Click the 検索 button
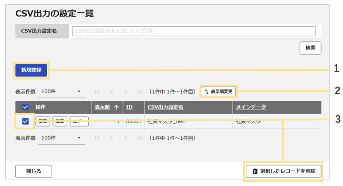The width and height of the screenshot is (343, 186). point(310,48)
